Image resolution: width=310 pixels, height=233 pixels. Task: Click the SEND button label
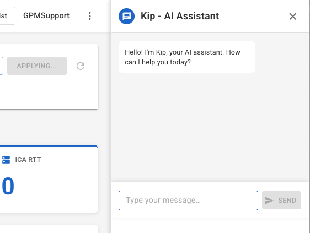287,201
